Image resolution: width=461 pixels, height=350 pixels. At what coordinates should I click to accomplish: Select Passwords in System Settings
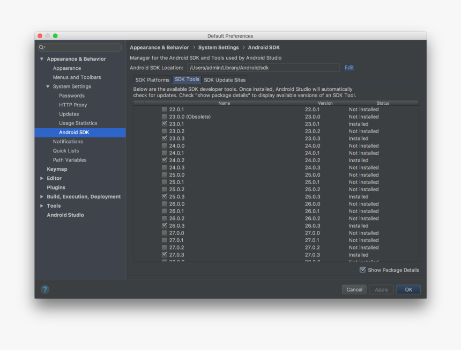72,96
